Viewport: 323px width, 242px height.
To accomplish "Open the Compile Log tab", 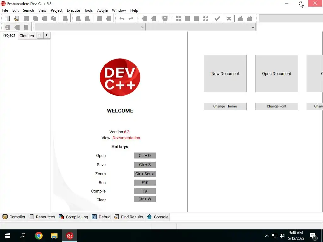I will point(73,217).
